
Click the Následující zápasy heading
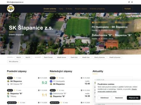point(61,71)
